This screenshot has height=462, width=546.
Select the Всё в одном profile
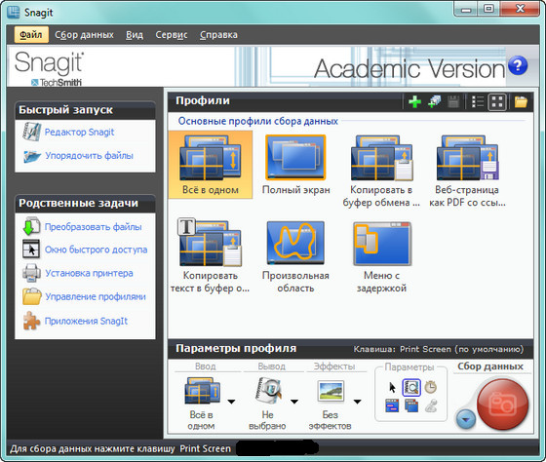pos(211,165)
